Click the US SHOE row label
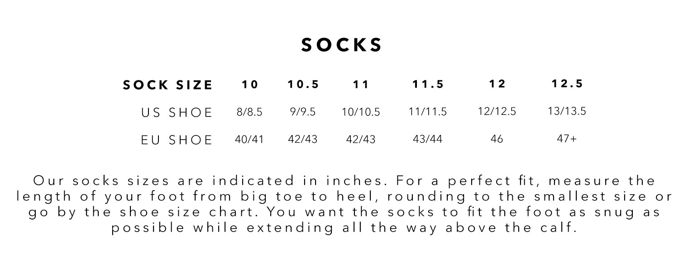 (x=177, y=112)
